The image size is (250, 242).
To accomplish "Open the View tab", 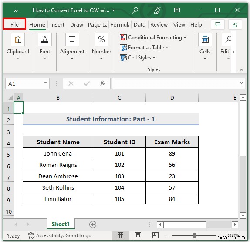I will [x=179, y=24].
